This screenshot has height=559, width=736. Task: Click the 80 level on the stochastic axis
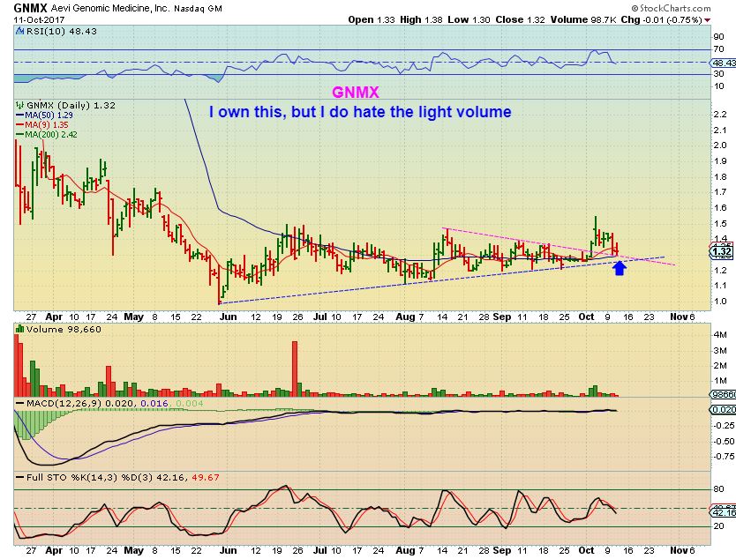[x=718, y=489]
